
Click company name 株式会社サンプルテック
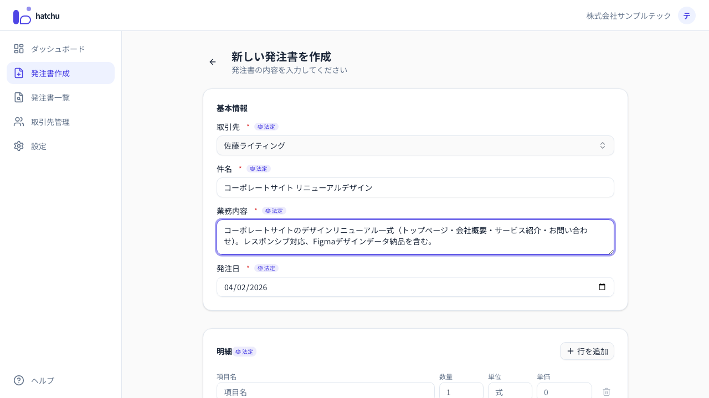(x=629, y=15)
